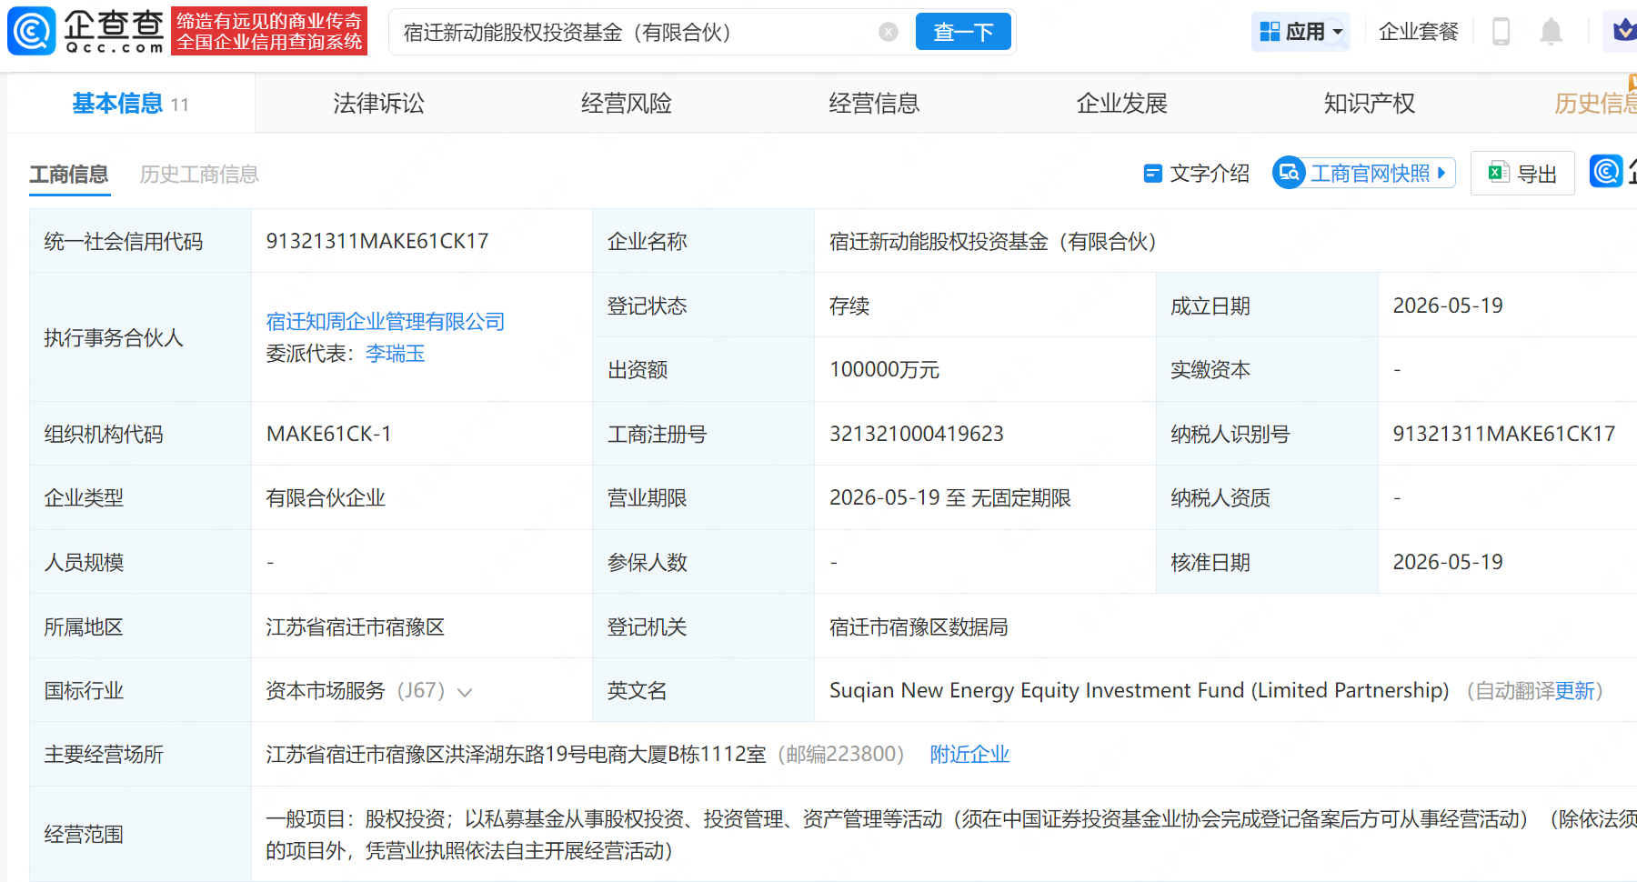Open the mobile phone app icon
The image size is (1637, 882).
(1501, 32)
